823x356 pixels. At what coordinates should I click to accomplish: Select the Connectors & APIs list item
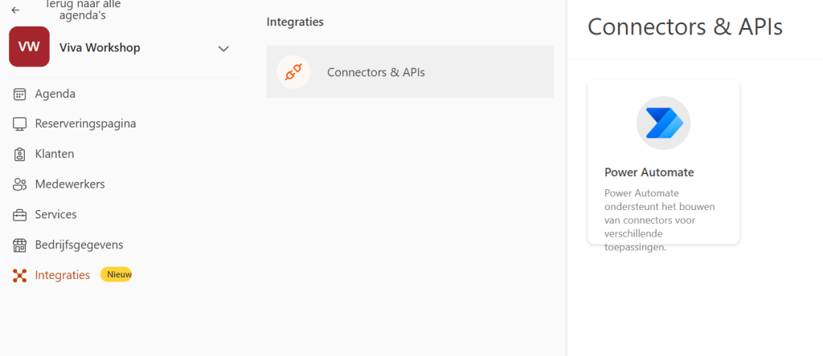click(410, 72)
